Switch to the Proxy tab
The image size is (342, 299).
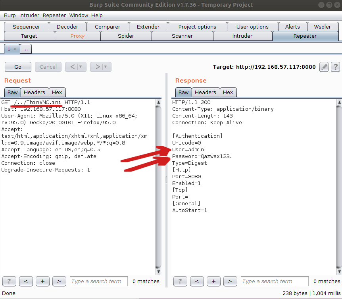(x=77, y=36)
